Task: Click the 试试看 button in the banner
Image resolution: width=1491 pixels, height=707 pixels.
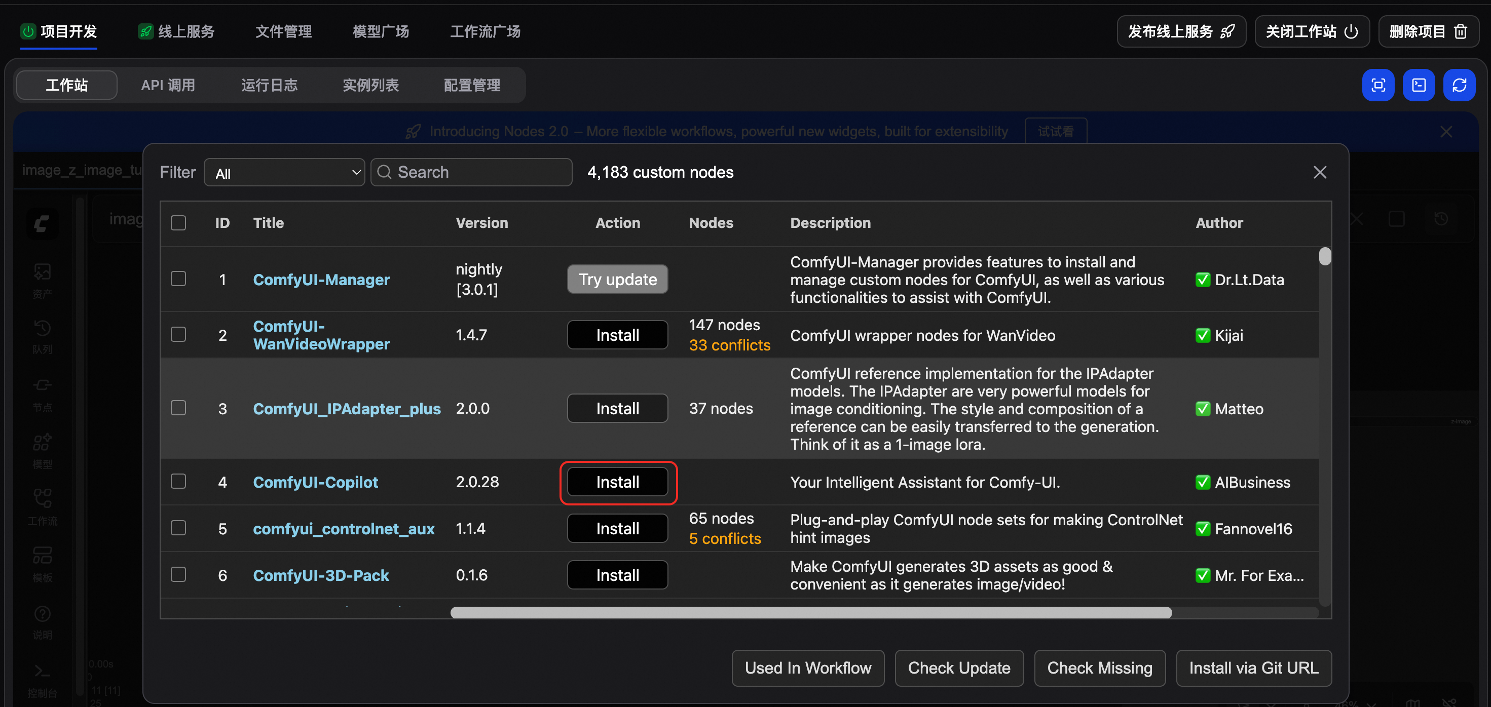Action: pyautogui.click(x=1056, y=132)
